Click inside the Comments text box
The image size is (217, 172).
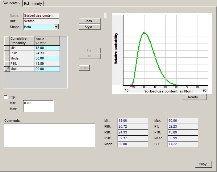point(49,135)
